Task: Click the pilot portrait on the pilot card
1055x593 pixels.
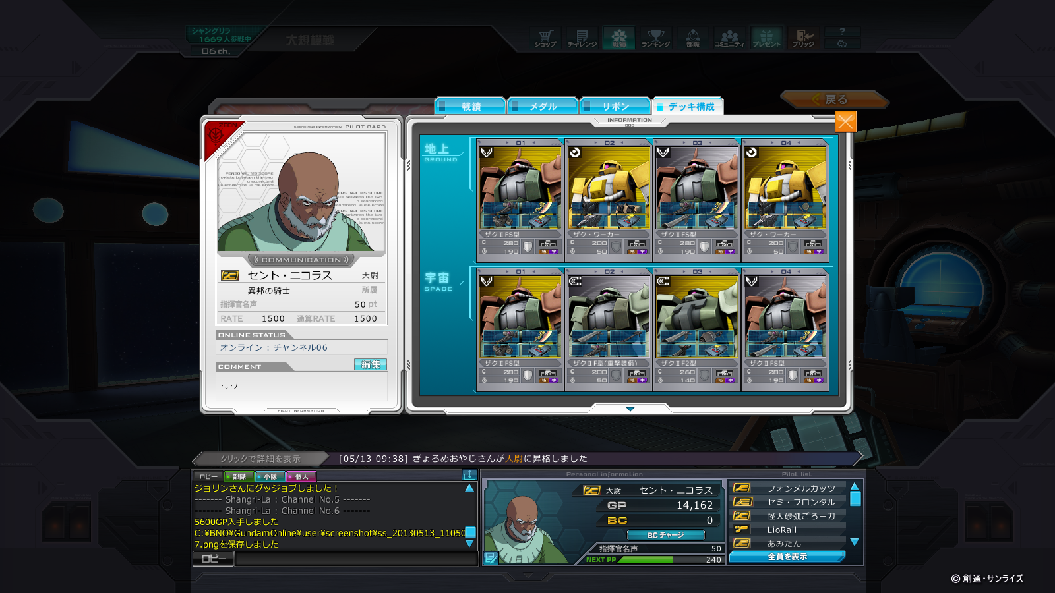Action: [301, 192]
